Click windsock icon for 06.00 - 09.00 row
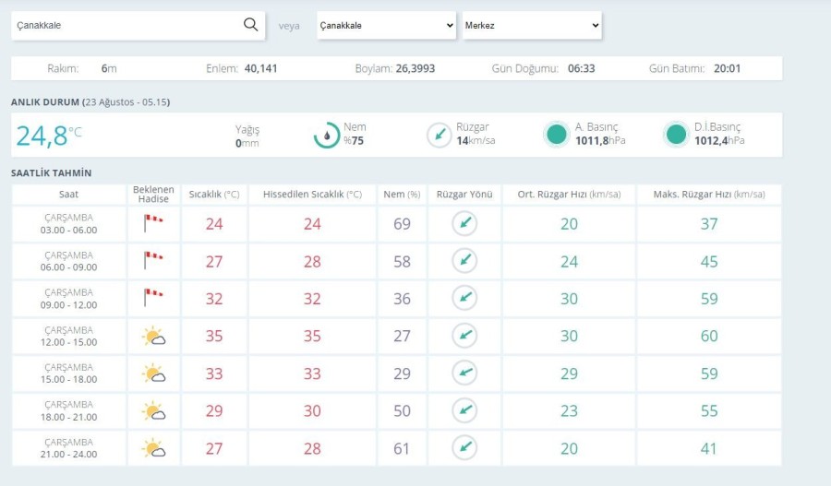The height and width of the screenshot is (486, 831). 152,261
